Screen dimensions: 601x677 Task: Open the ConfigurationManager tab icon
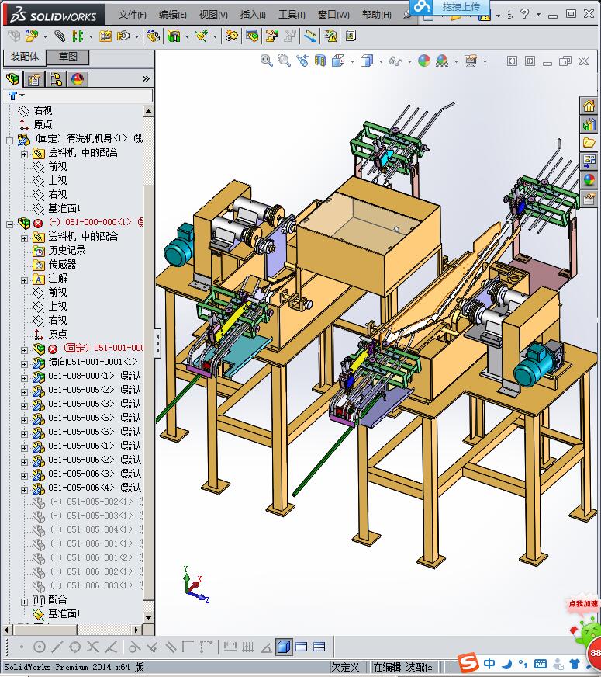tap(56, 79)
